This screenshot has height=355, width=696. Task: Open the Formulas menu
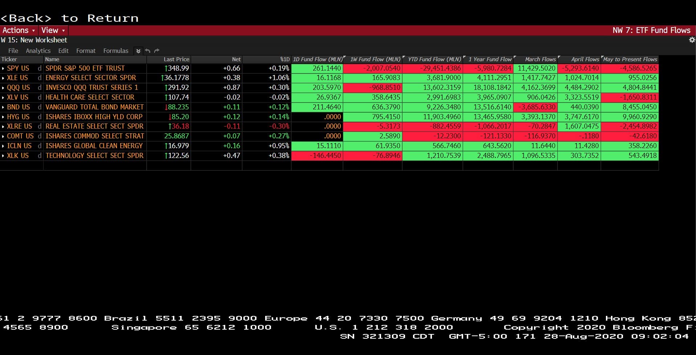(x=116, y=51)
